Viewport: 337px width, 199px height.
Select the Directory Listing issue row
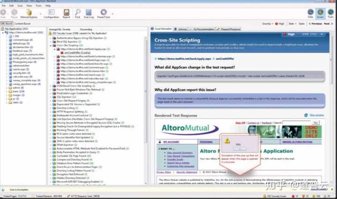67,108
